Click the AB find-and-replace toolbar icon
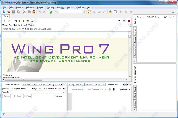This screenshot has width=178, height=118. pyautogui.click(x=90, y=12)
